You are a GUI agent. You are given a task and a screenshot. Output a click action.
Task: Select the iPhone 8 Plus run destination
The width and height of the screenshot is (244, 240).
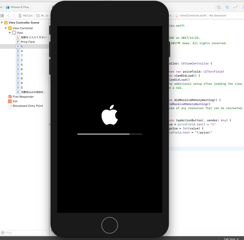(17, 7)
